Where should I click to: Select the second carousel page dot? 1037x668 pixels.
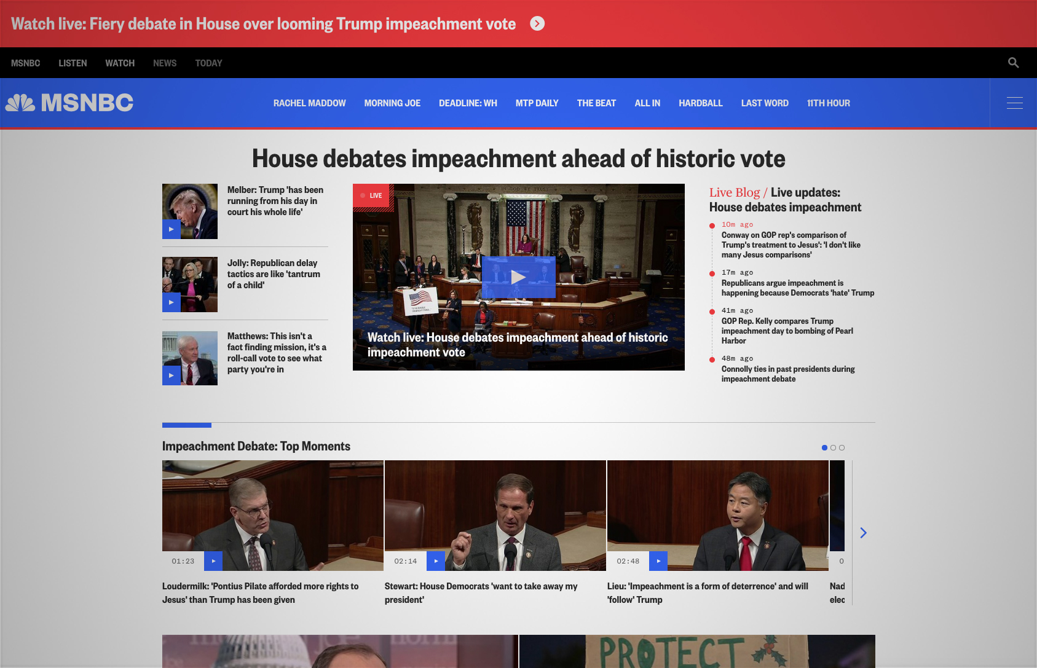[833, 447]
